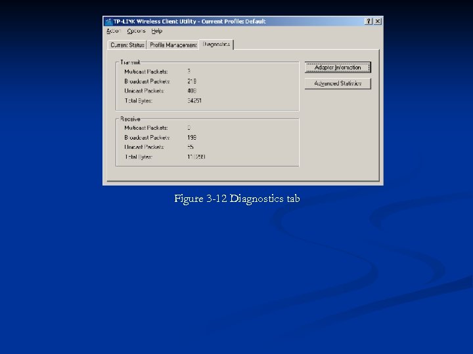473x354 pixels.
Task: Click Transmit Total Bytes value 34251
Action: coord(194,101)
